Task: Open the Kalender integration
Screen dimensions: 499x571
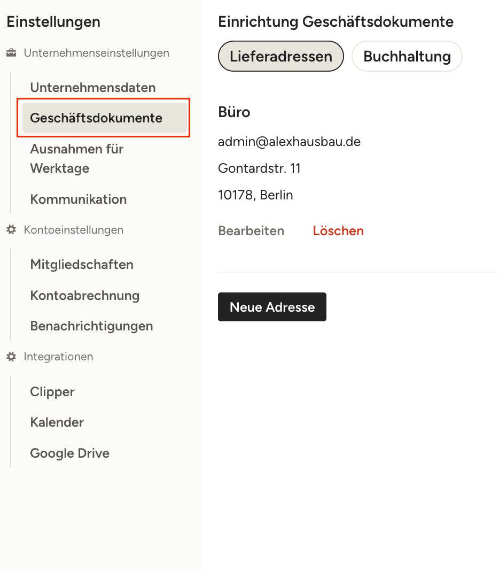Action: click(x=57, y=422)
